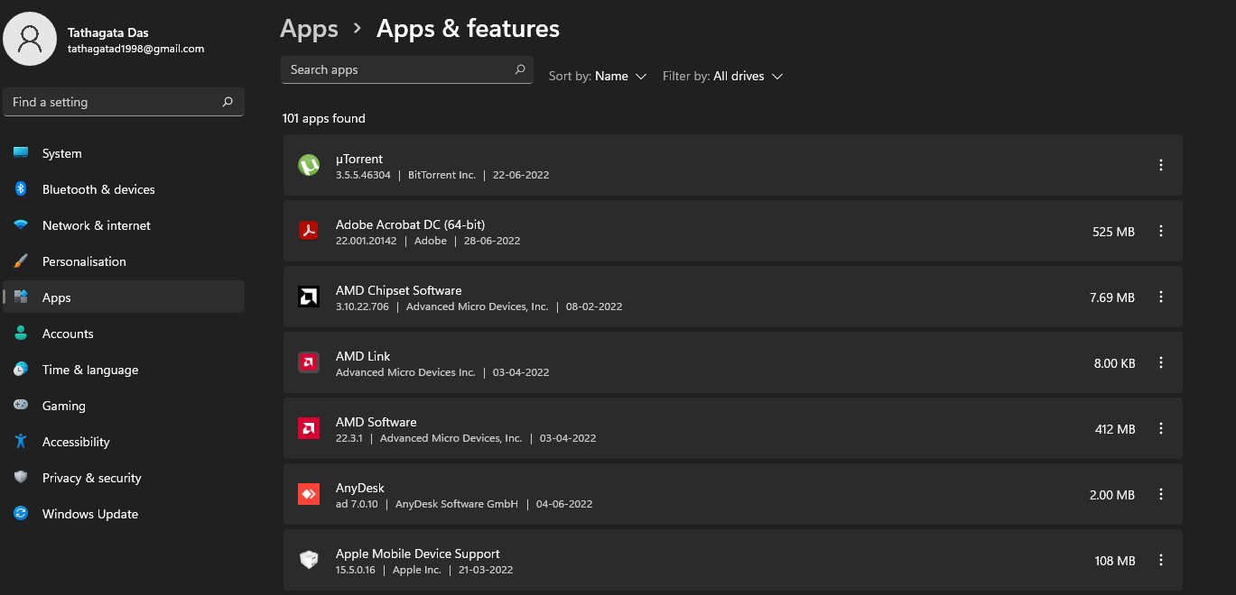Go to Gaming settings
This screenshot has width=1236, height=595.
124,406
